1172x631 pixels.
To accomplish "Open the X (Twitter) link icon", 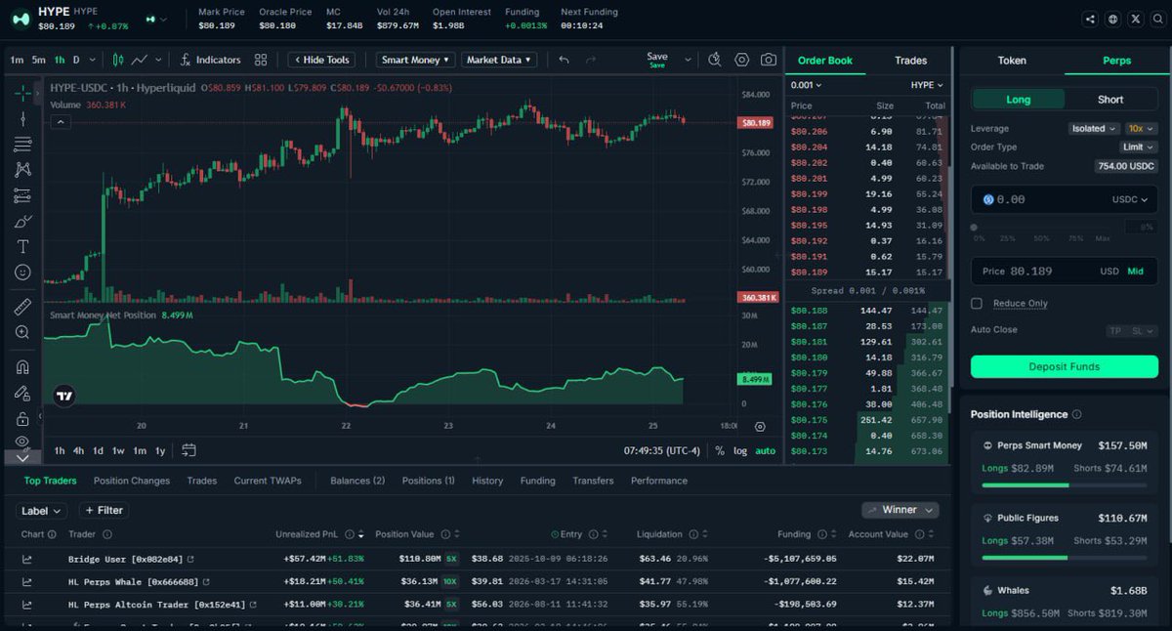I will pyautogui.click(x=1136, y=19).
